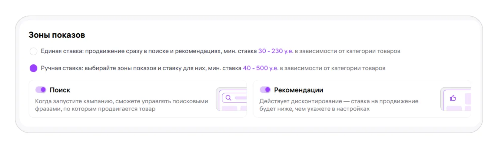Image resolution: width=498 pixels, height=148 pixels.
Task: Turn off the Рекомендации toggle switch
Action: click(x=265, y=90)
